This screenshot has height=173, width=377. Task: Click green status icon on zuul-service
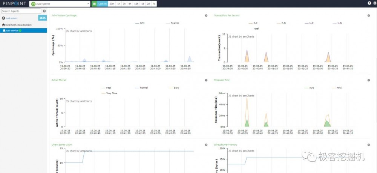(20, 31)
